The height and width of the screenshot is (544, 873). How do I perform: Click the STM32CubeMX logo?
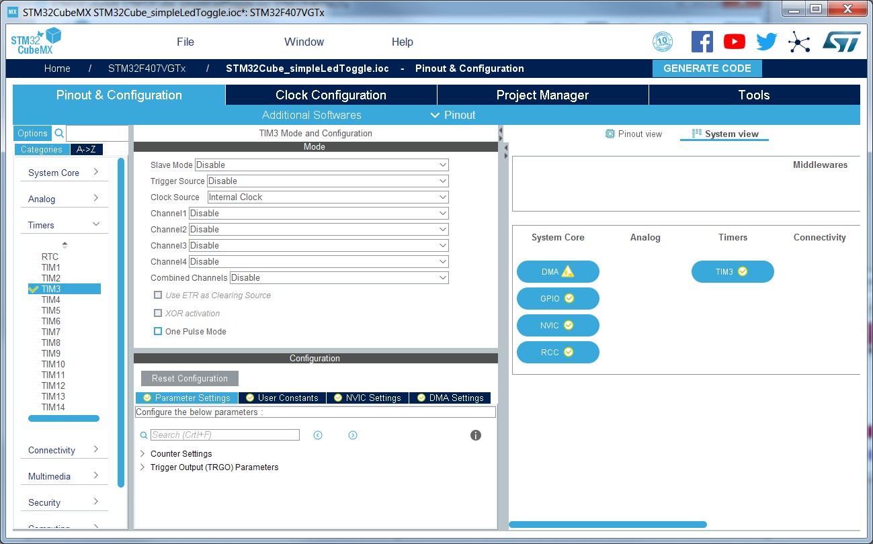point(36,42)
